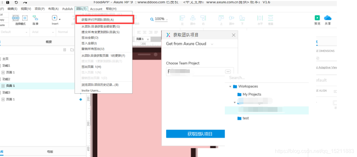Viewport: 357px width, 157px height.
Task: Switch to the 母版 (Masters) tab
Action: [x=50, y=151]
